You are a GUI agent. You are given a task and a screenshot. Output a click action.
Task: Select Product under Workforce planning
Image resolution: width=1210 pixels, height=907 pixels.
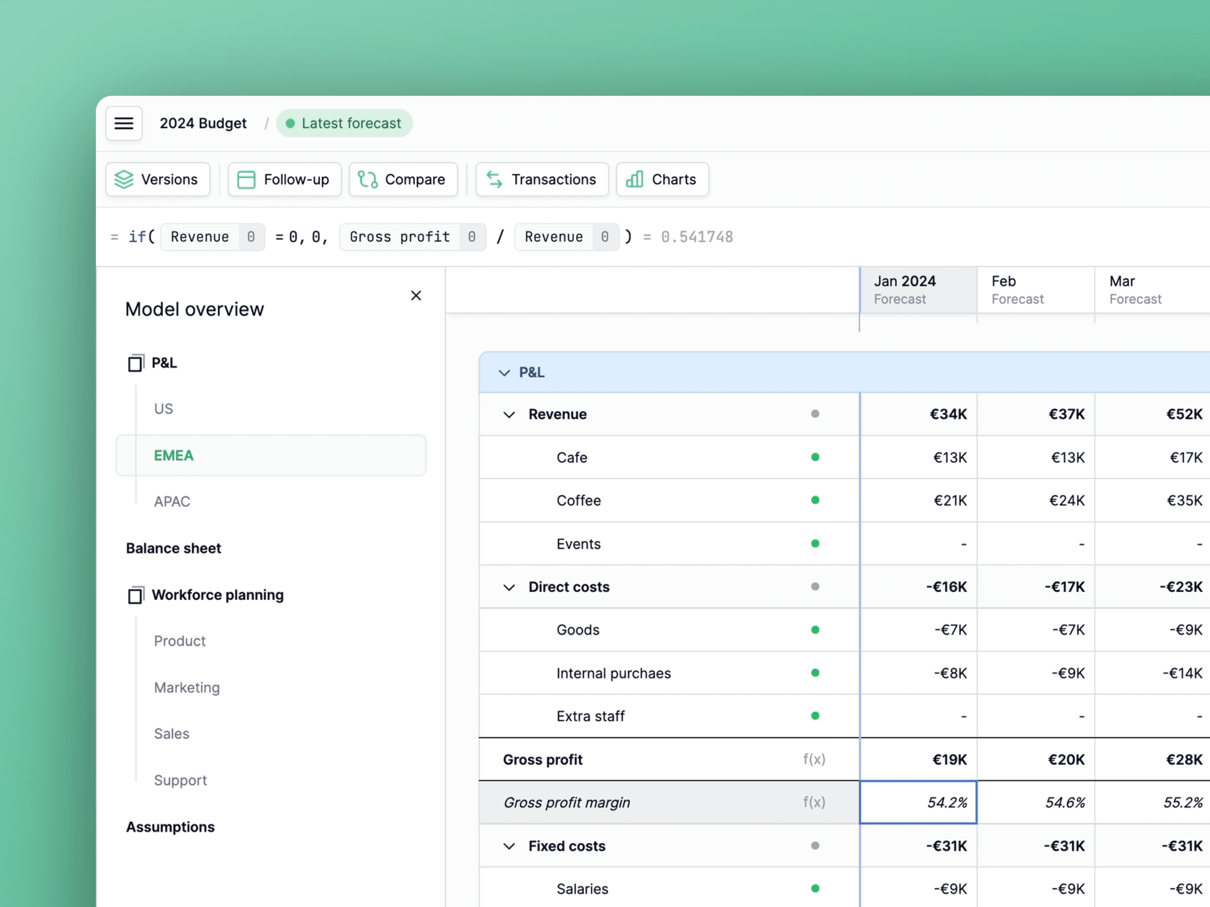pyautogui.click(x=179, y=641)
